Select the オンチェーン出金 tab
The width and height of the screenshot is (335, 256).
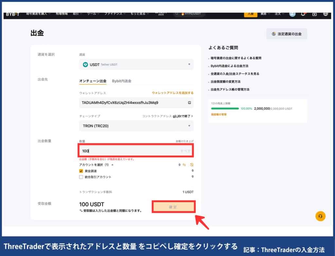[x=93, y=81]
